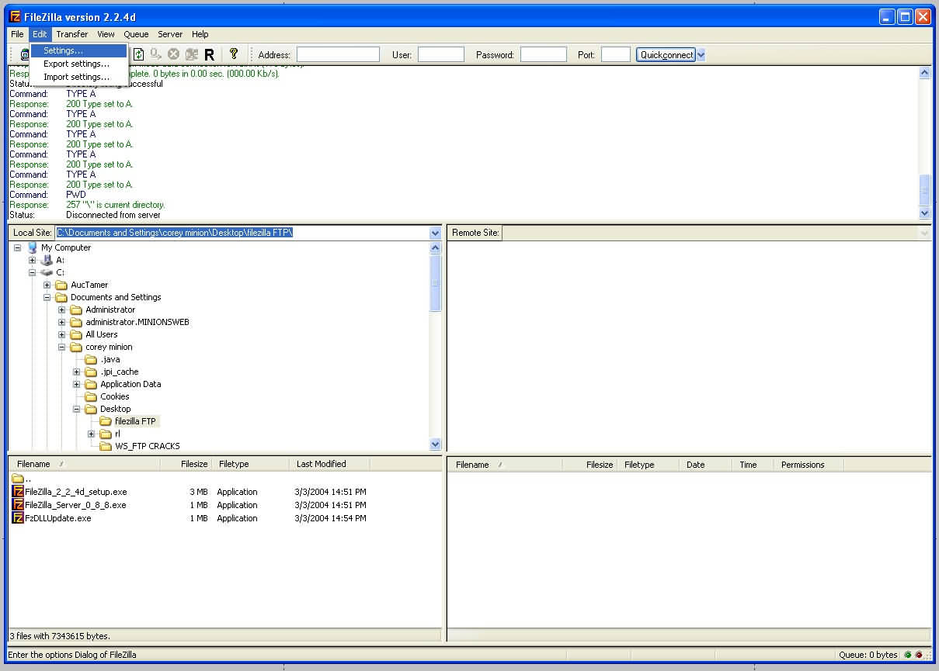Click the Documents and Settings folder icon

coord(61,297)
